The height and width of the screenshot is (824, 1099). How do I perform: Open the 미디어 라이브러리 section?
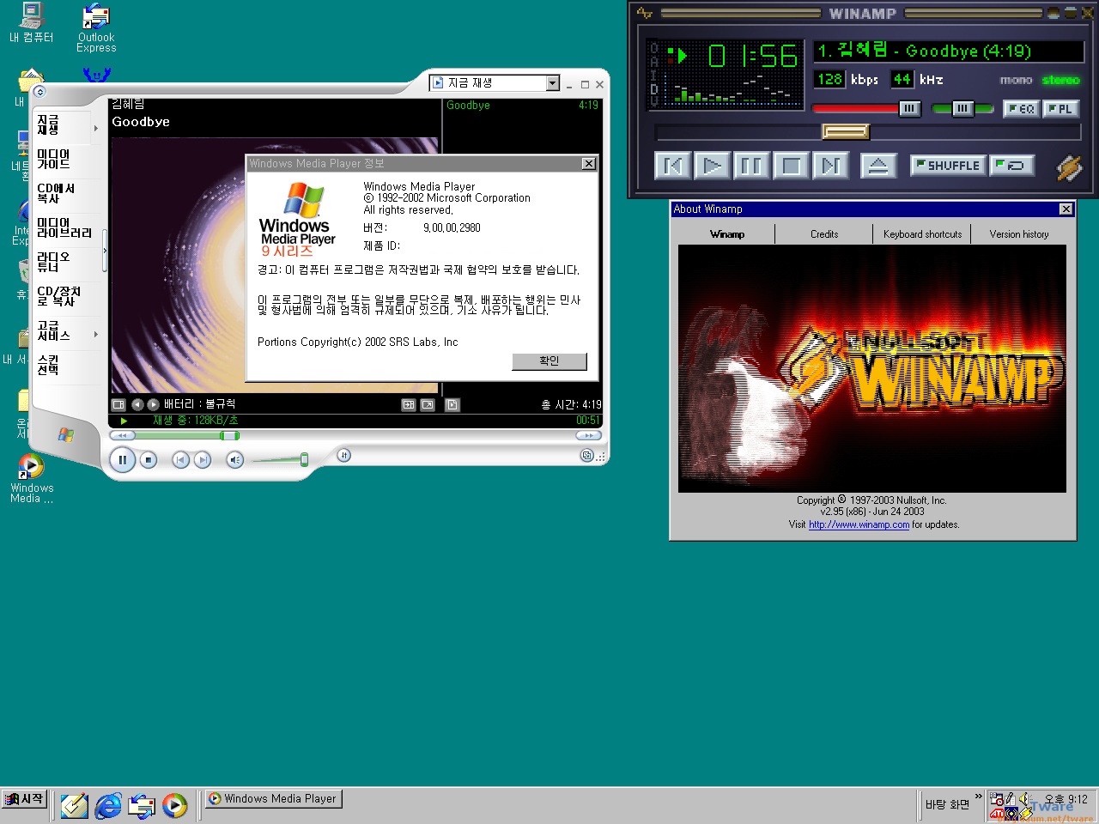64,227
